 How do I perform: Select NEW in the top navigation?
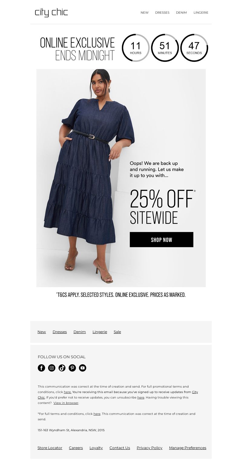click(x=145, y=13)
